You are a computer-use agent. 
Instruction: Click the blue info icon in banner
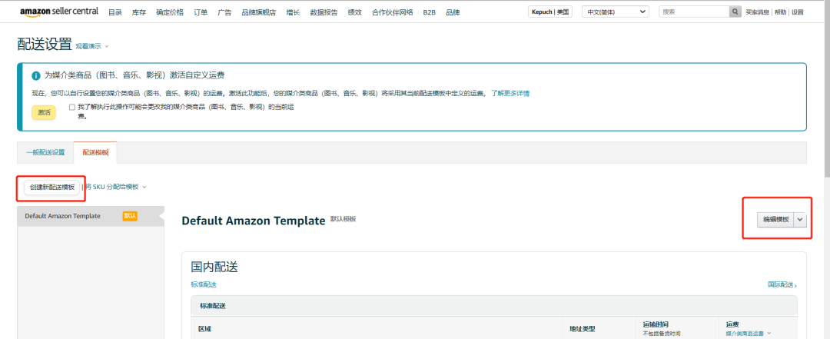36,75
